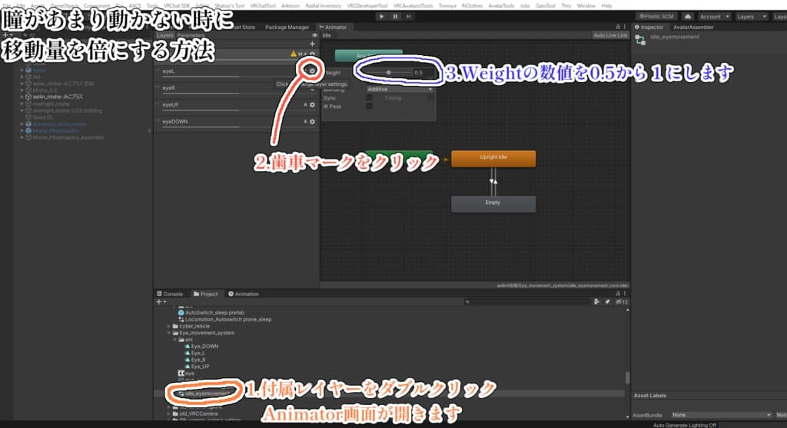Click the Search by Type icon in Project
Viewport: 787px width, 428px height.
[596, 301]
